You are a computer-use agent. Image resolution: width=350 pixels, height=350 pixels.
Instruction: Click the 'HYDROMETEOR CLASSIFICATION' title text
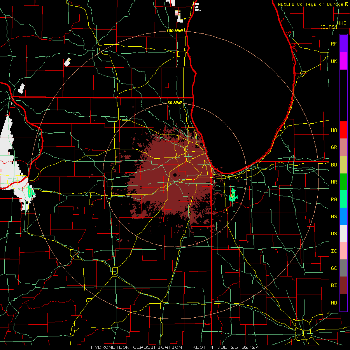136,347
